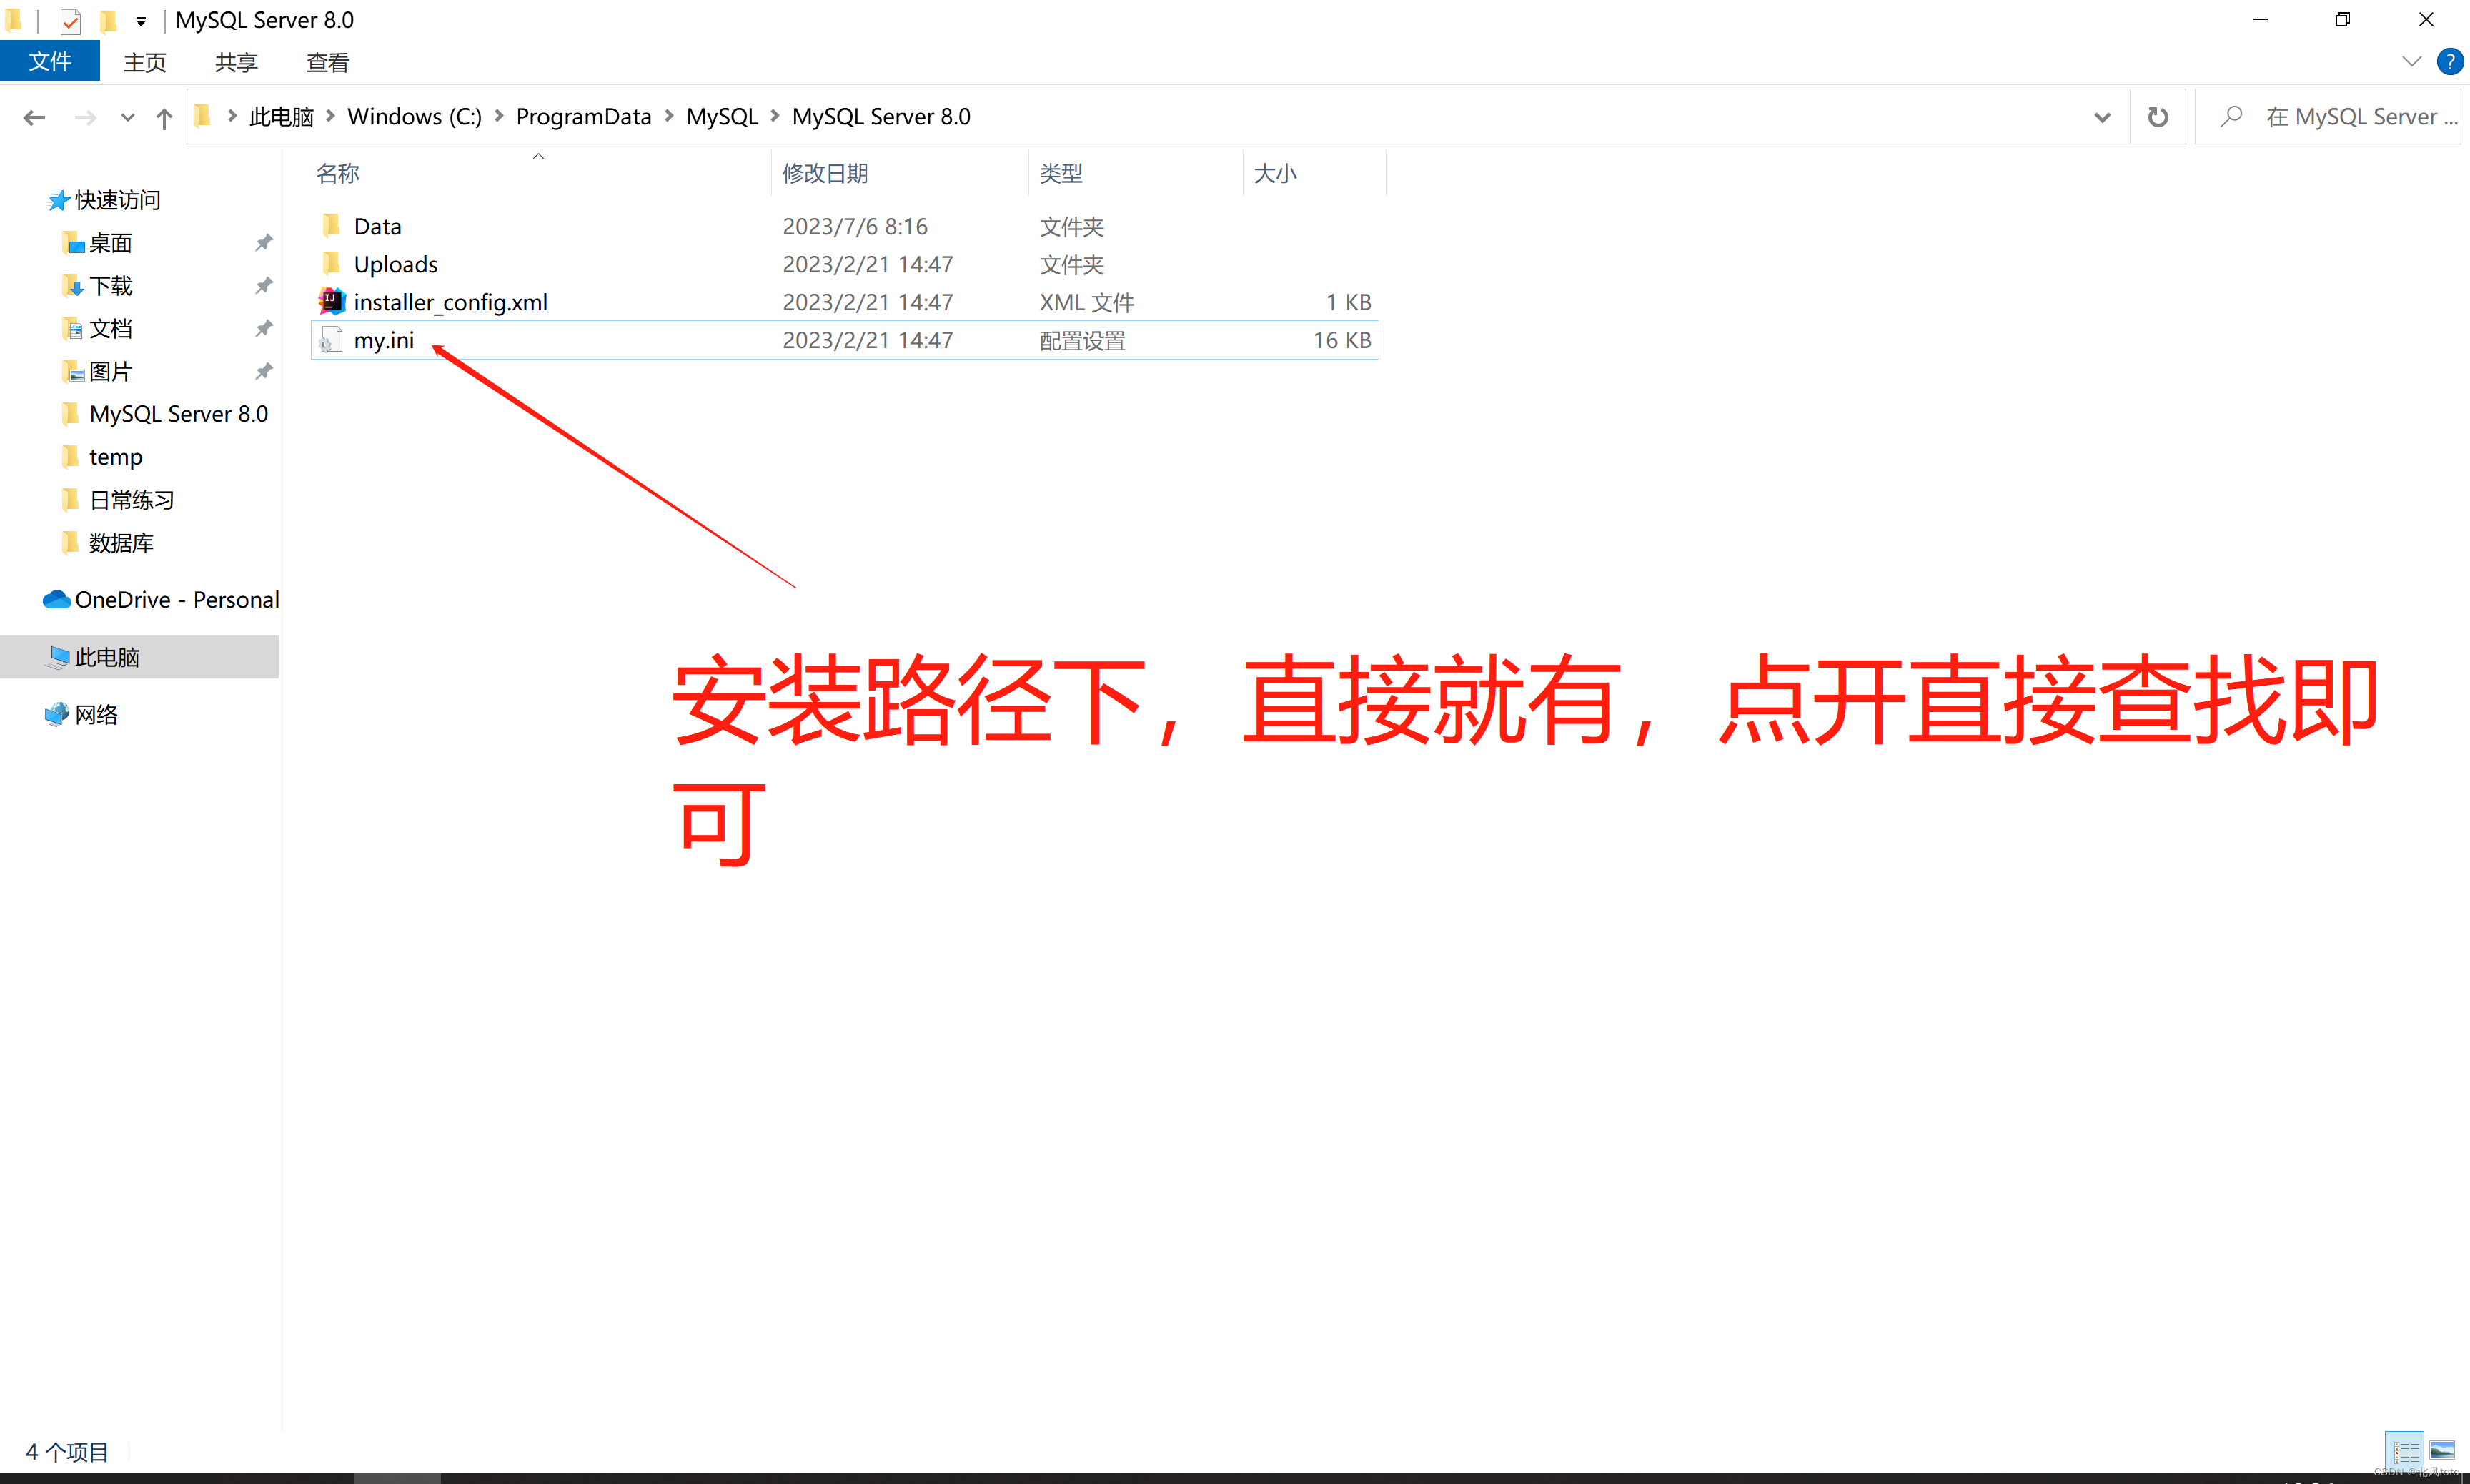Sort files by the 大小 column
This screenshot has height=1484, width=2470.
coord(1314,173)
